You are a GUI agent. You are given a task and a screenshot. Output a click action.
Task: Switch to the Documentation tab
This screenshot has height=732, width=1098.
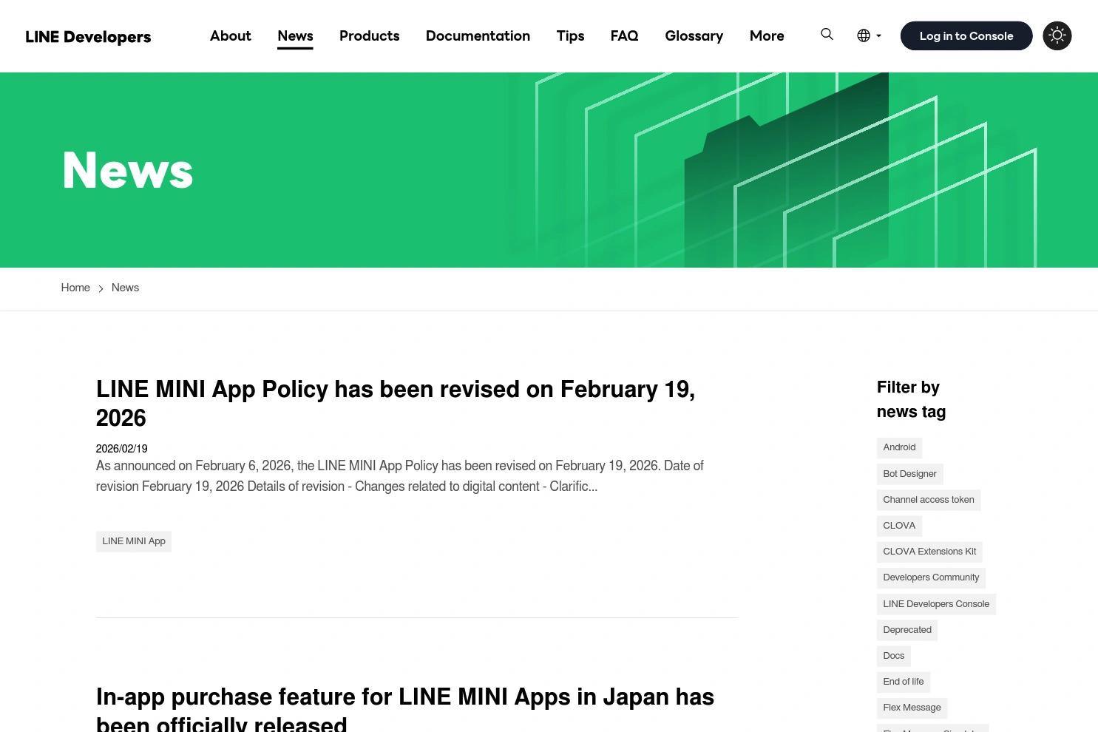(x=478, y=35)
